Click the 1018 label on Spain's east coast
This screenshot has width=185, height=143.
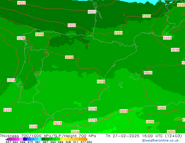[x=101, y=82]
